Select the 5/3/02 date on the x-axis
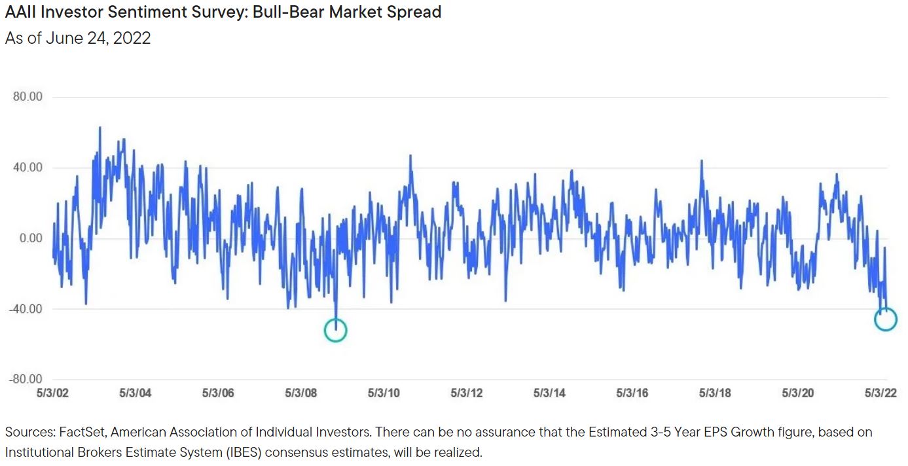Viewport: 908px width, 466px height. pos(53,393)
